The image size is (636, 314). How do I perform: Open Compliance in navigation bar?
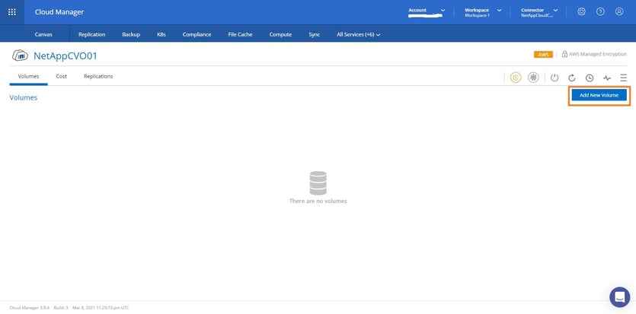point(197,34)
